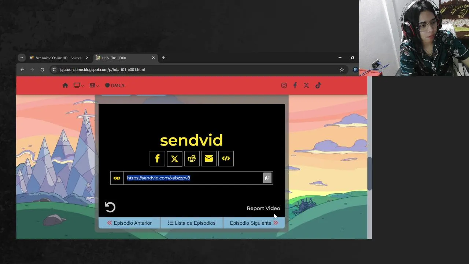
Task: Open the DMCA link
Action: tap(114, 85)
